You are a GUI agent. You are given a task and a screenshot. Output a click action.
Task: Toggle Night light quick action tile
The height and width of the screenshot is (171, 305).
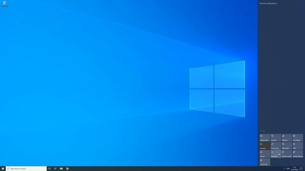pyautogui.click(x=287, y=146)
